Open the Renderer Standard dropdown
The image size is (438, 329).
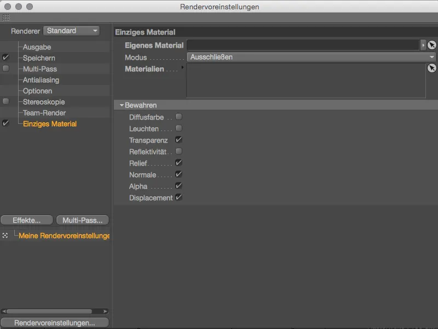pyautogui.click(x=72, y=31)
